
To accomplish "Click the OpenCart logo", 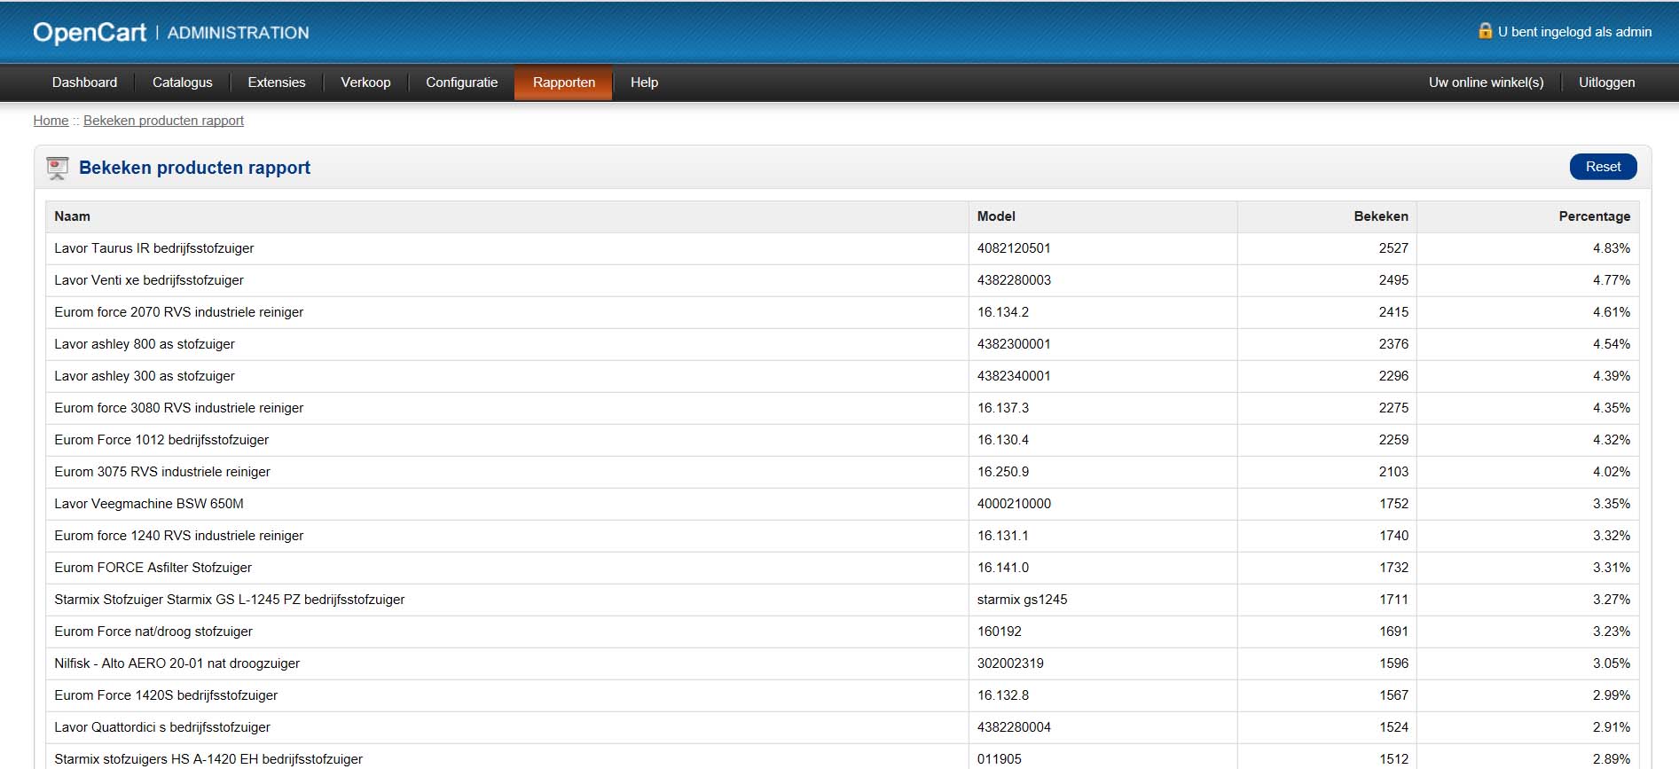I will click(x=90, y=33).
